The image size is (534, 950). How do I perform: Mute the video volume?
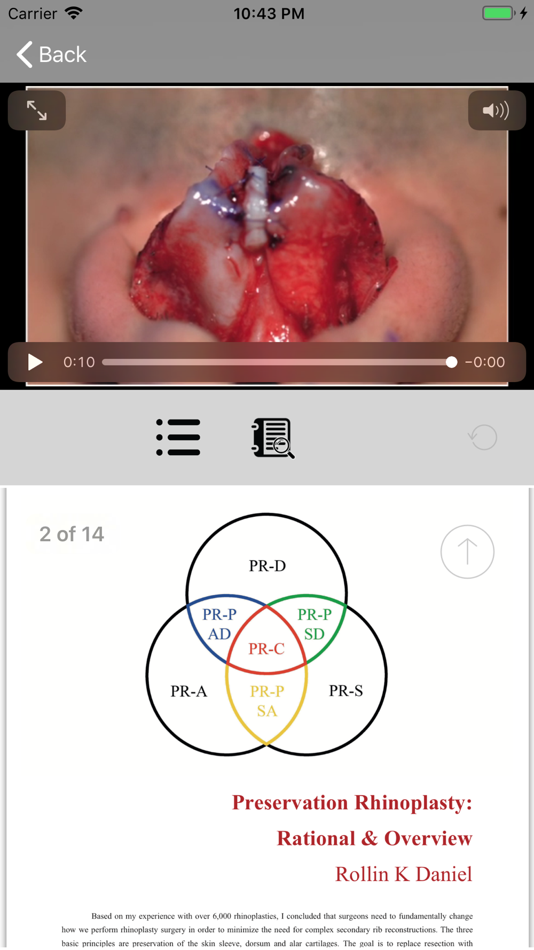click(497, 111)
